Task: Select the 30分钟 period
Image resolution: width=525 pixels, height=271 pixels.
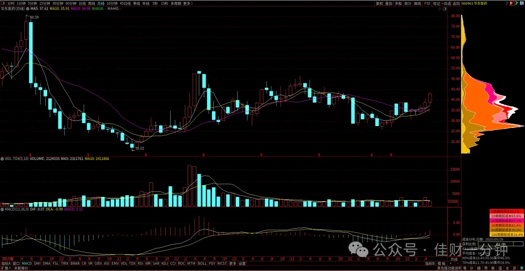Action: 57,3
